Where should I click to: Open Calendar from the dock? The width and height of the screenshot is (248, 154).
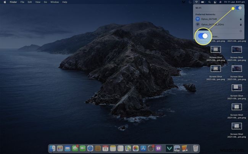105,148
